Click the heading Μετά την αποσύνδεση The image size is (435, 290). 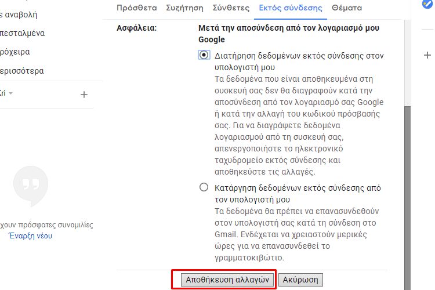(x=289, y=34)
